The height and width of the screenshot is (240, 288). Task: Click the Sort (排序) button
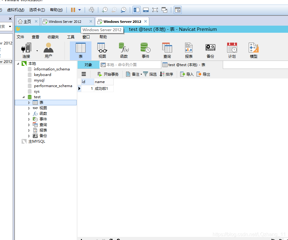coord(167,74)
